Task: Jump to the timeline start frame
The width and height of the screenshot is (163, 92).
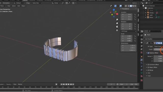Action: coord(61,84)
